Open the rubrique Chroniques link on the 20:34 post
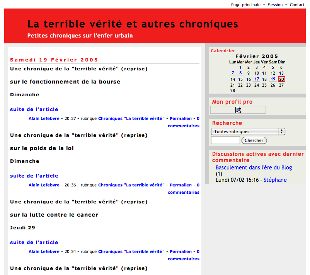 pyautogui.click(x=131, y=252)
